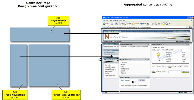Click the Director CMS link
This screenshot has width=194, height=100.
pyautogui.click(x=109, y=71)
